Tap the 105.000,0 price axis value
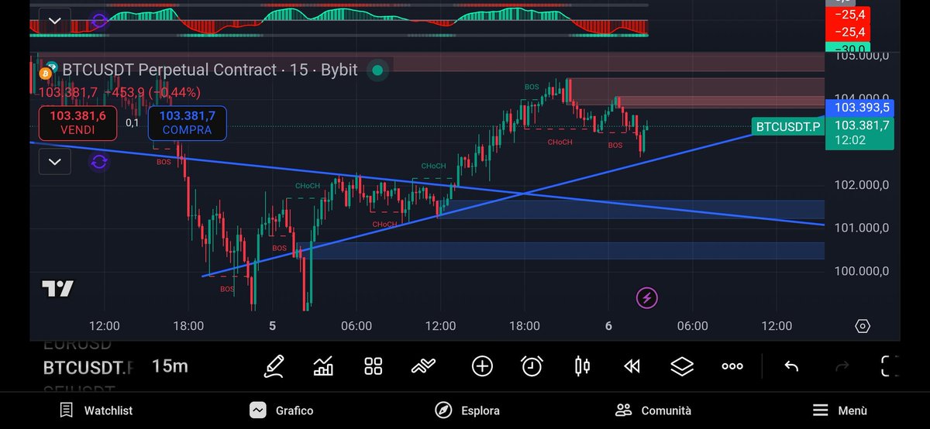 coord(861,56)
